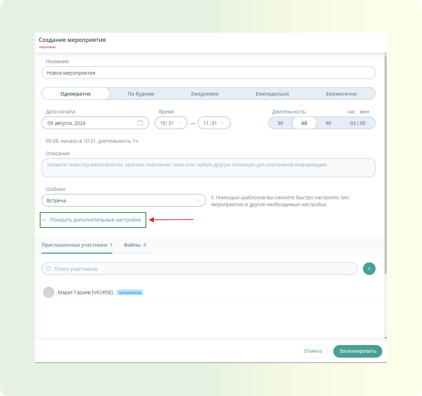Open the start time 10:31 dropdown
This screenshot has height=396, width=422.
coord(171,123)
